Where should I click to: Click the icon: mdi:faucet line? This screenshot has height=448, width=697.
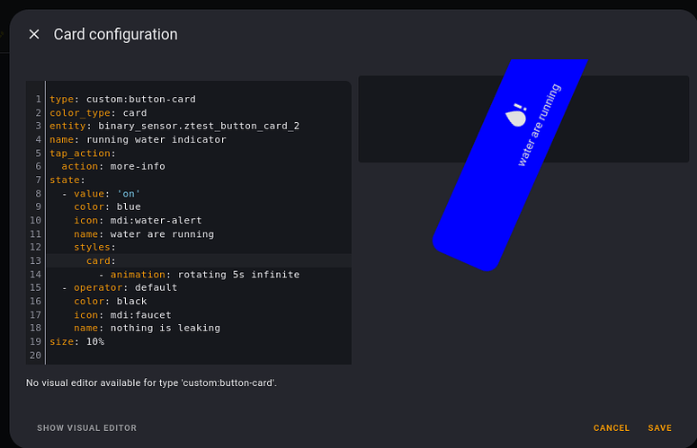(122, 315)
